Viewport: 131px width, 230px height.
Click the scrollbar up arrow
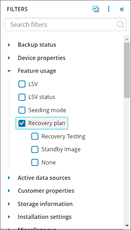[127, 39]
